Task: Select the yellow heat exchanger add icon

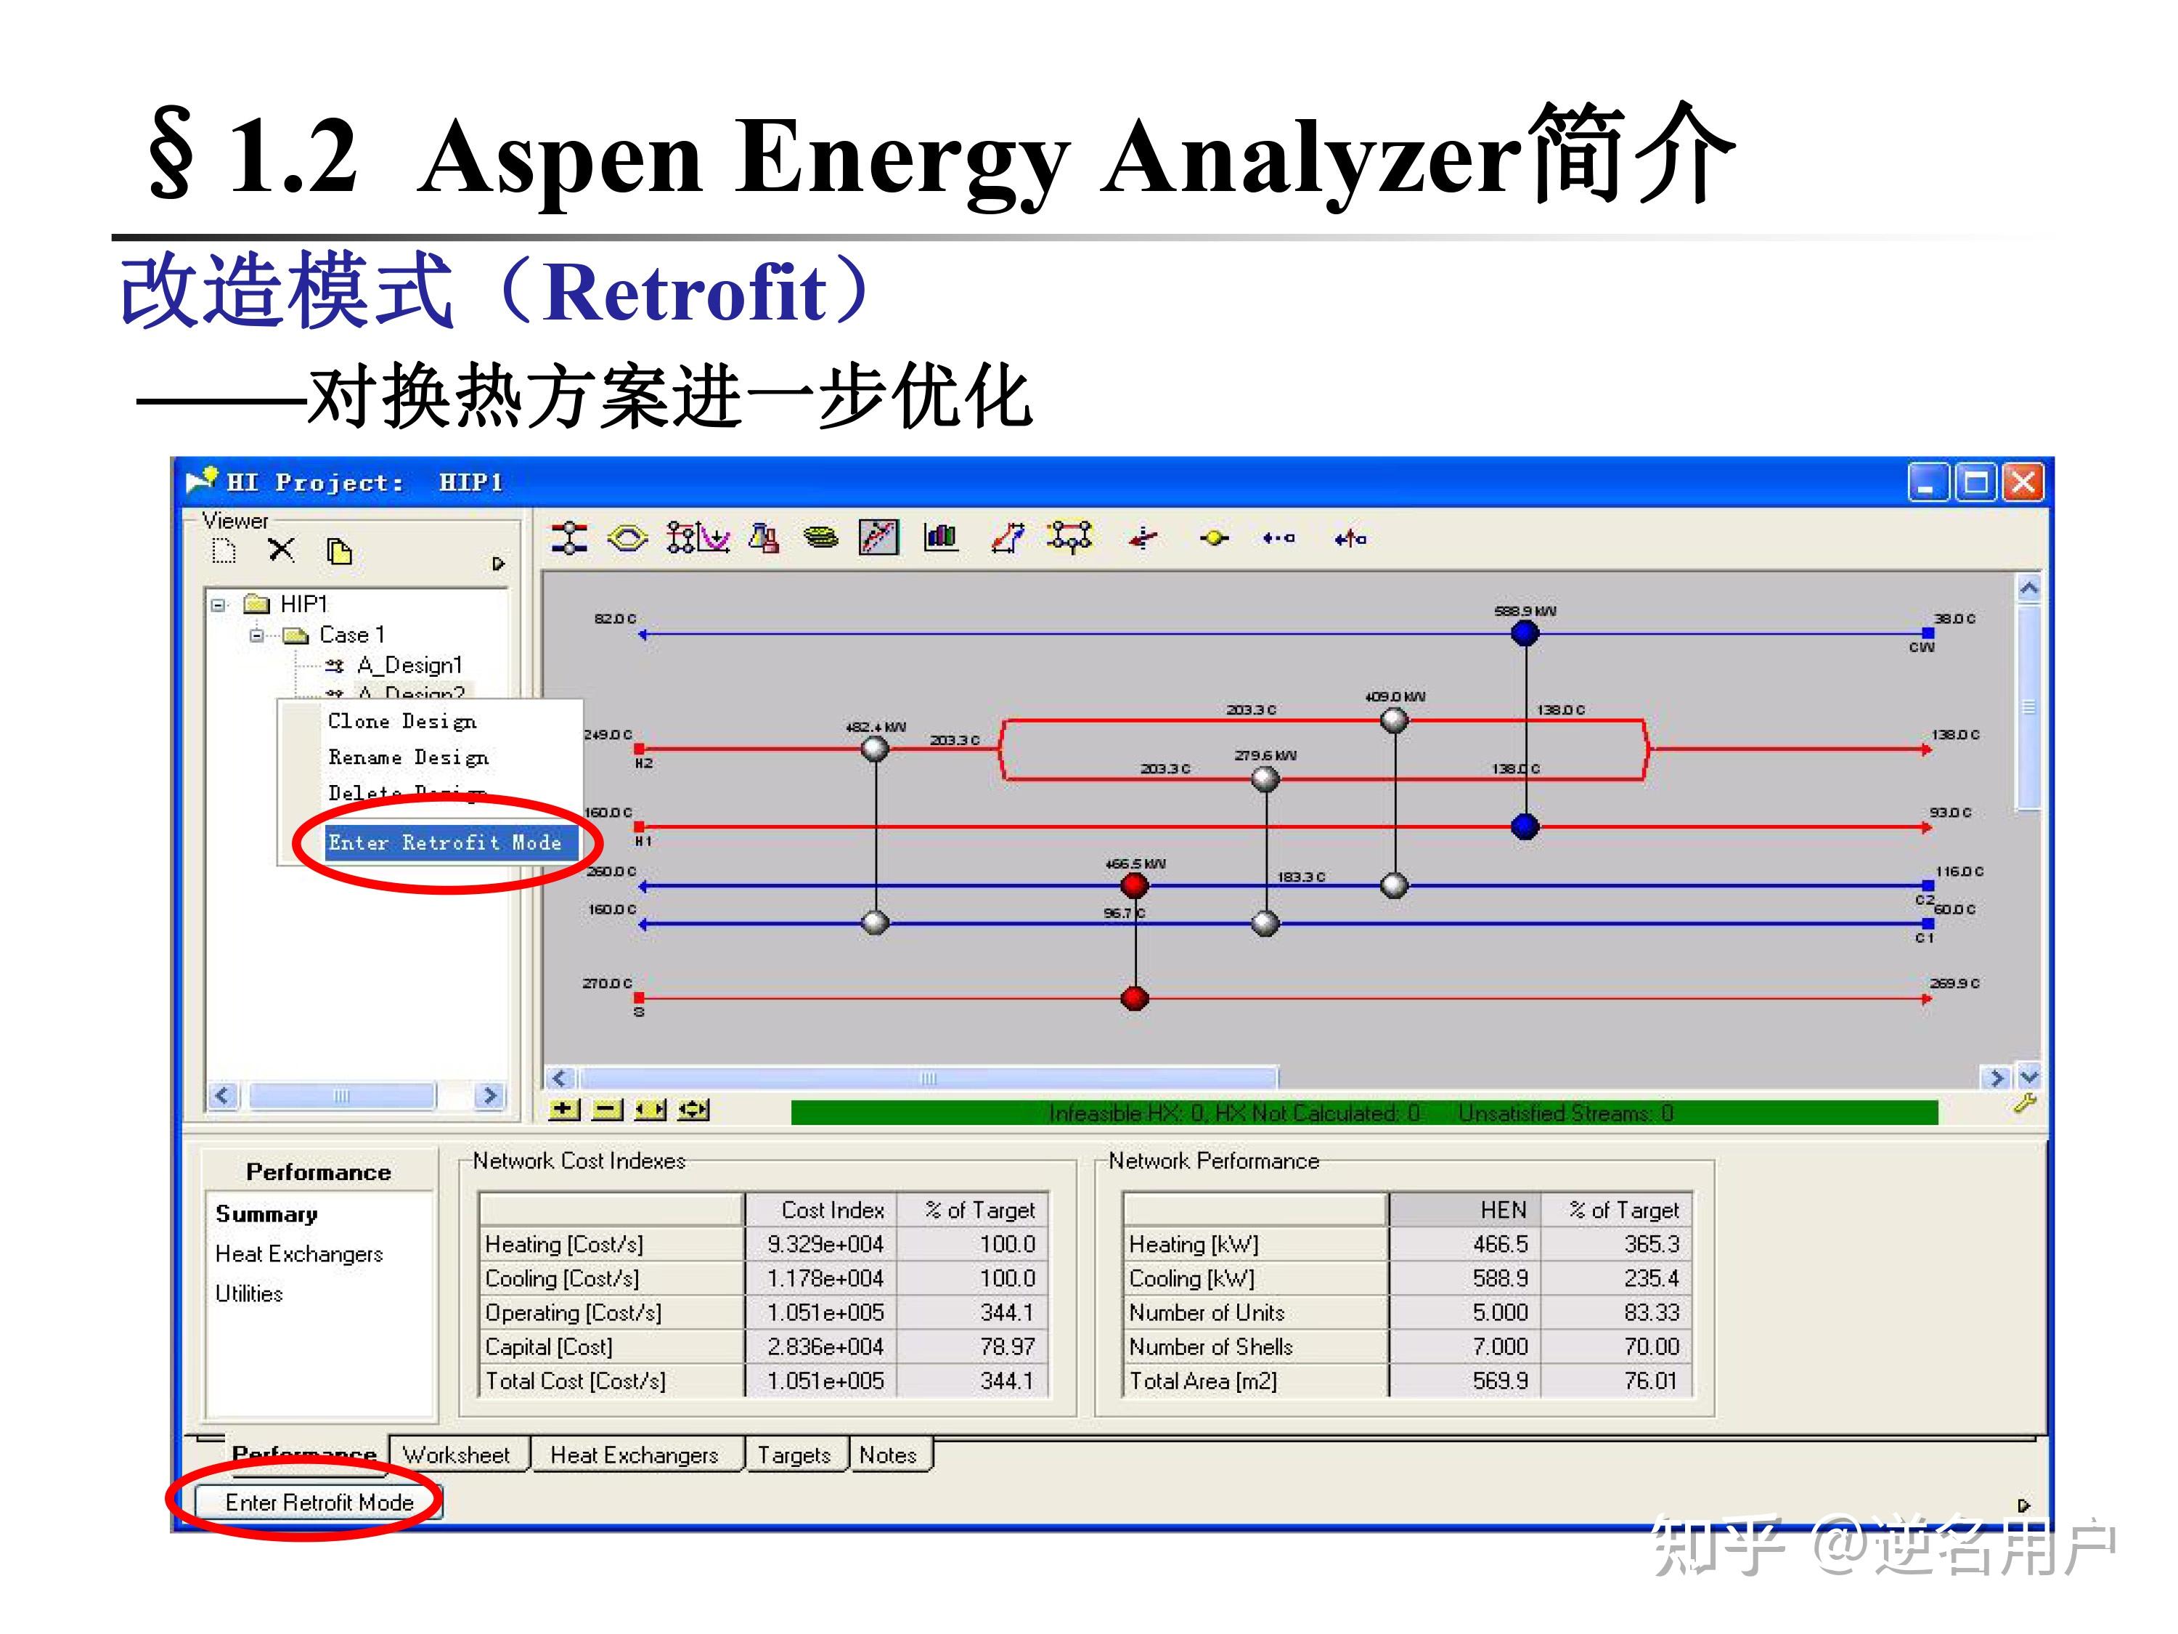Action: click(x=1214, y=539)
